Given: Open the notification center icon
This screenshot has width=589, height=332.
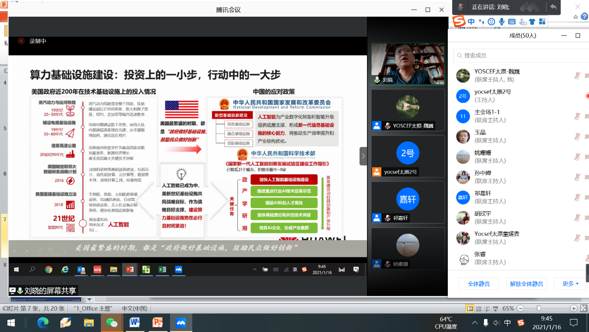Looking at the screenshot, I should point(574,322).
